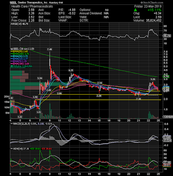
Task: Open the StockCharts.com watermark link
Action: (x=152, y=3)
